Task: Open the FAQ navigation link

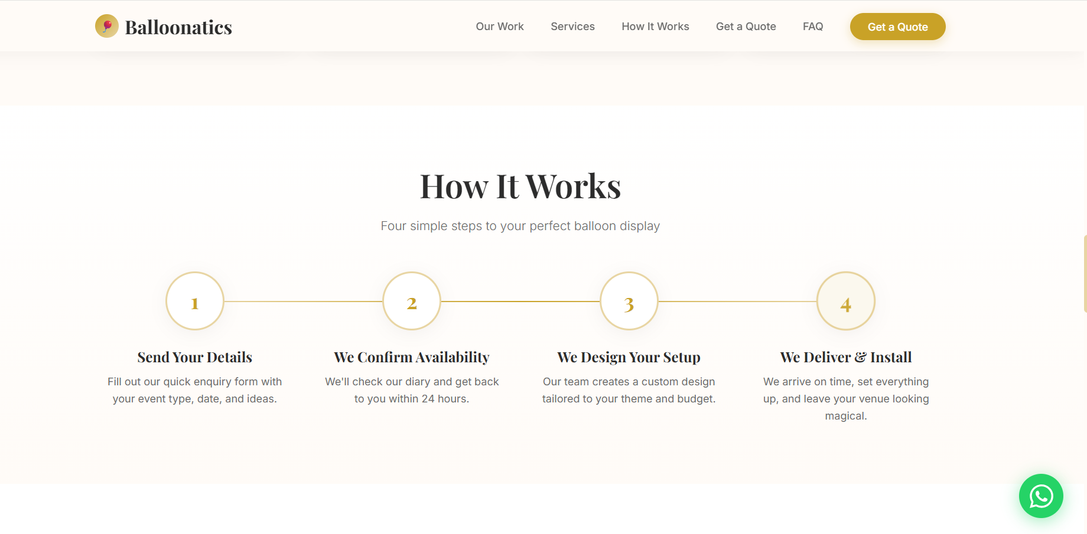Action: click(x=813, y=27)
